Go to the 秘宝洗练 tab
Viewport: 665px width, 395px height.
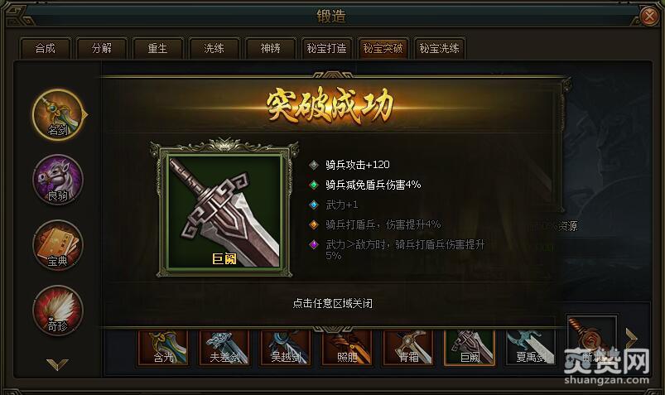point(440,48)
